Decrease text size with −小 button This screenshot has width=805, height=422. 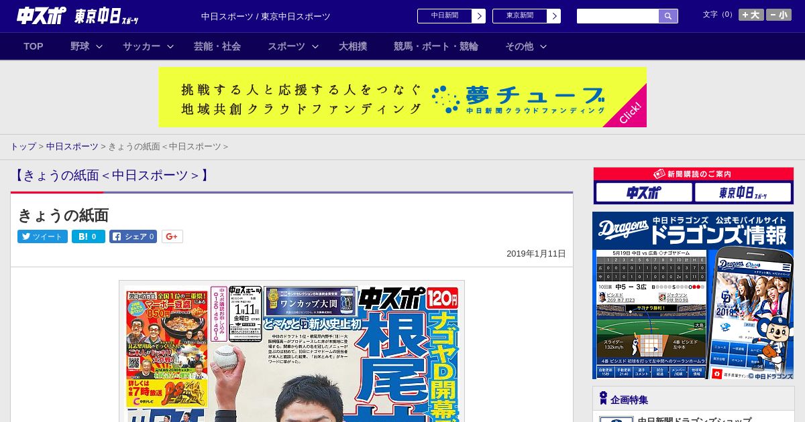(x=779, y=15)
